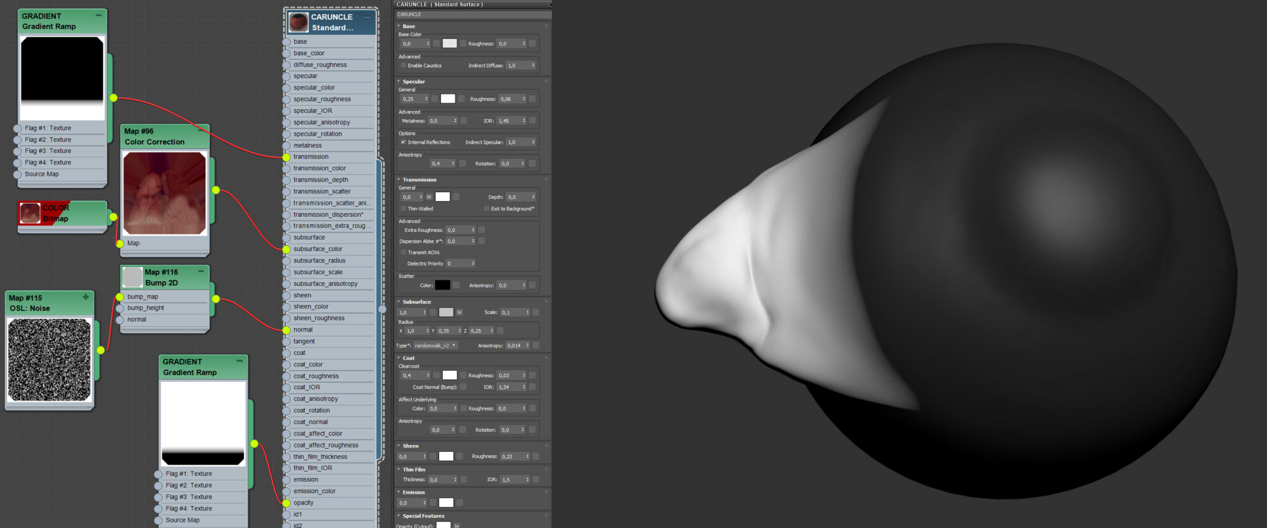Viewport: 1267px width, 528px height.
Task: Click the CARUNCLE material name field
Action: [473, 15]
